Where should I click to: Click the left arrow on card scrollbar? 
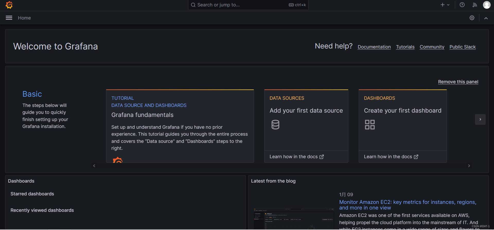(x=94, y=166)
